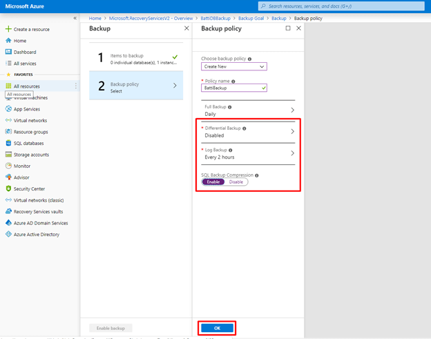Open Microsoft.RecoveryServicesV2 - Overview breadcrumb
Image resolution: width=431 pixels, height=339 pixels.
151,18
